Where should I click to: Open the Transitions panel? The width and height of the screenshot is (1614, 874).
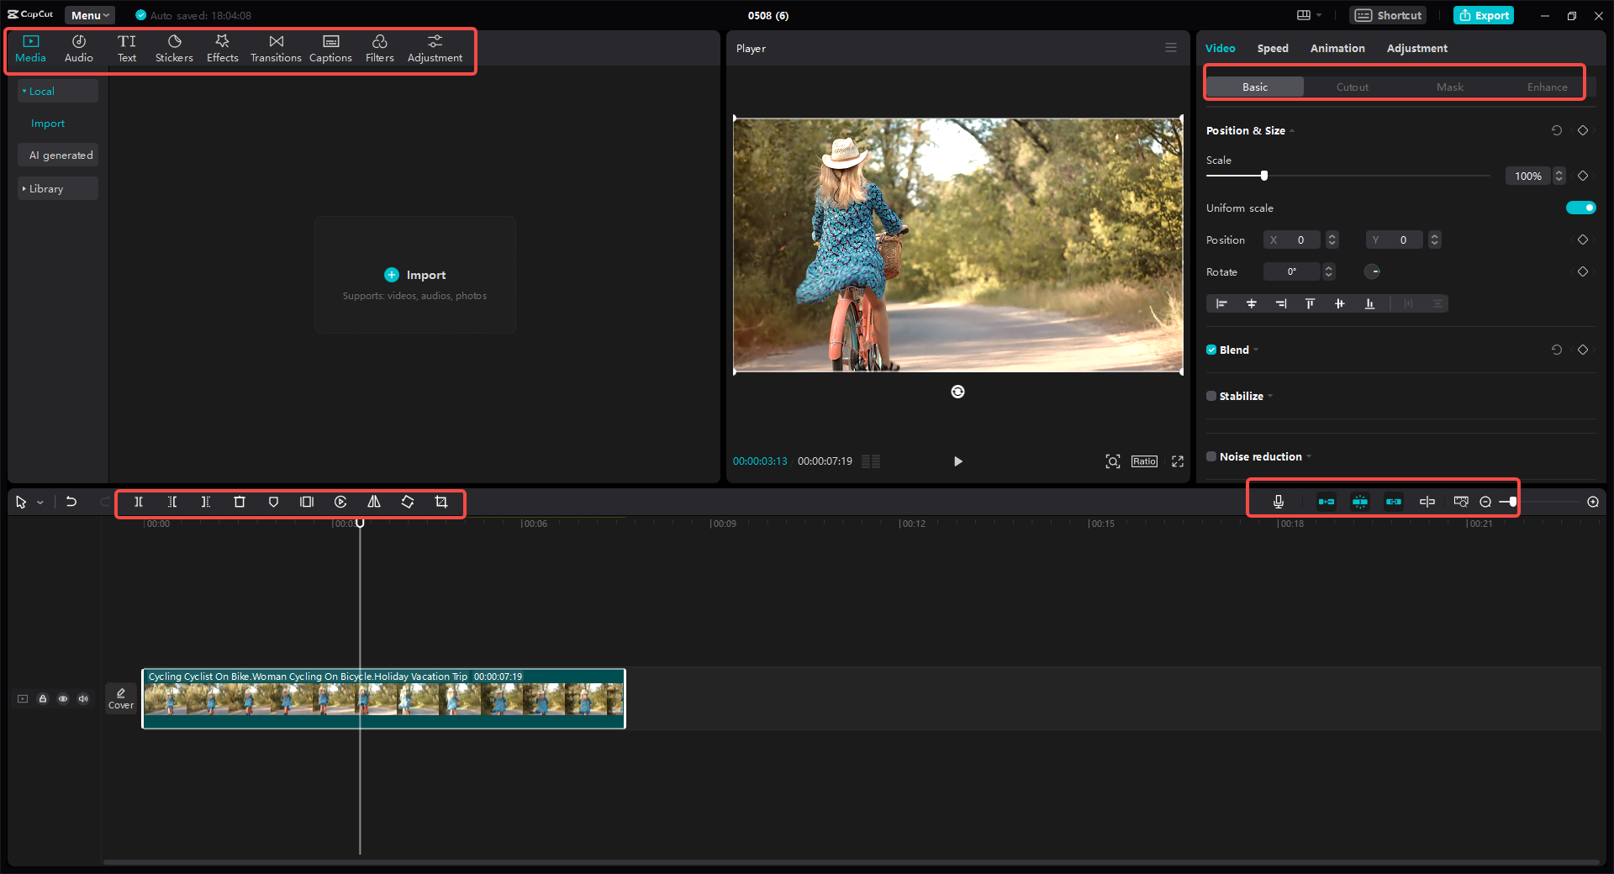276,48
